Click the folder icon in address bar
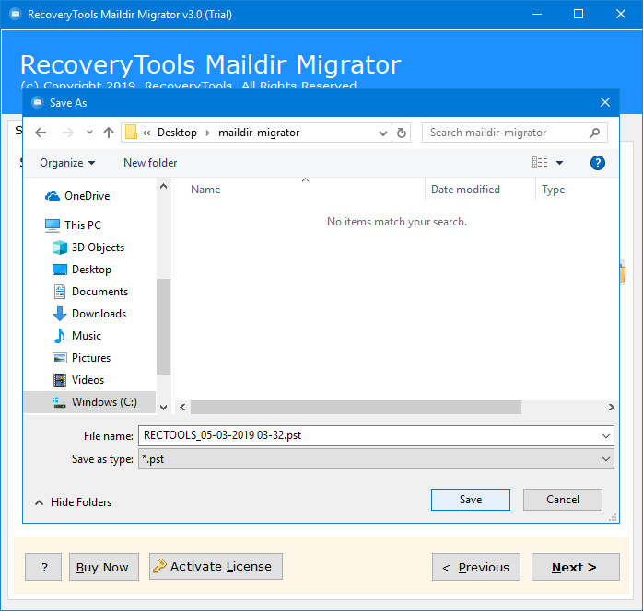The width and height of the screenshot is (643, 611). pyautogui.click(x=131, y=133)
